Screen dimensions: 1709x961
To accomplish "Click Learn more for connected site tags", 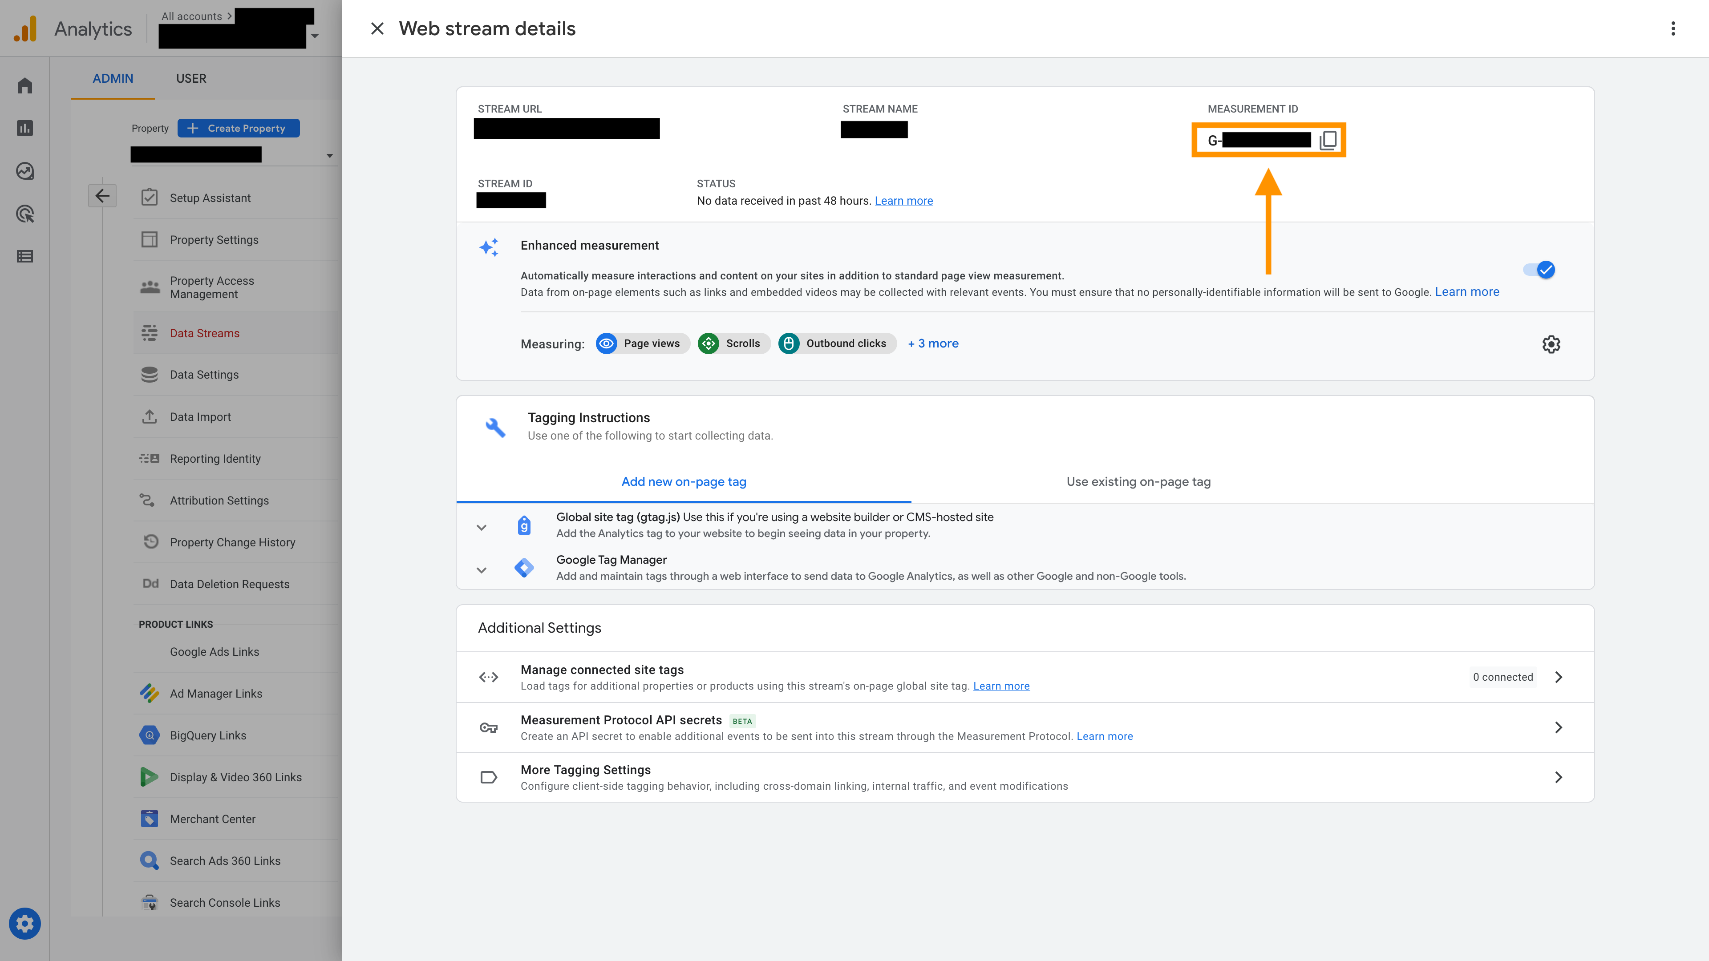I will coord(1001,686).
